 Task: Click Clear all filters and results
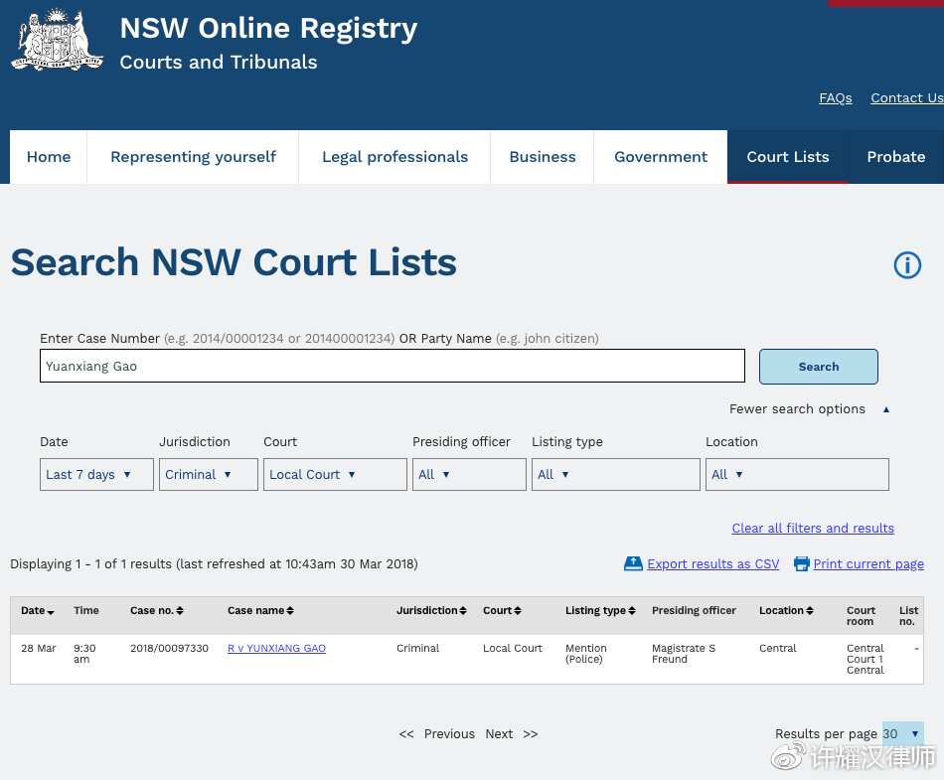coord(813,528)
